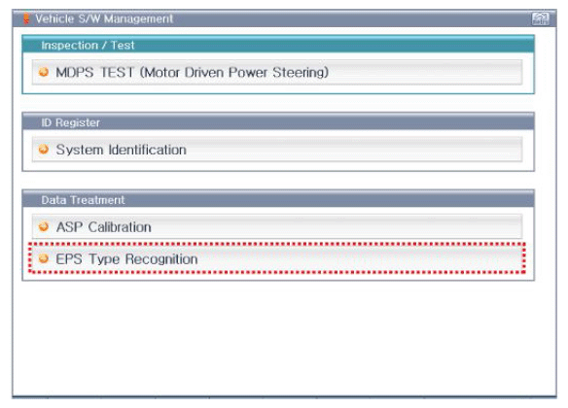This screenshot has width=568, height=408.
Task: Click the Vehicle S/W Management title text
Action: pyautogui.click(x=104, y=18)
